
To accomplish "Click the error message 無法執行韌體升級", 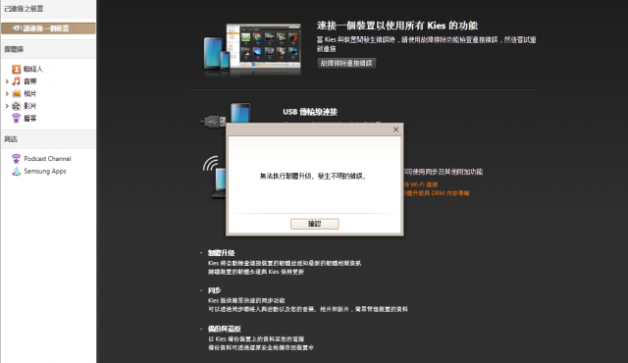I will coord(313,176).
